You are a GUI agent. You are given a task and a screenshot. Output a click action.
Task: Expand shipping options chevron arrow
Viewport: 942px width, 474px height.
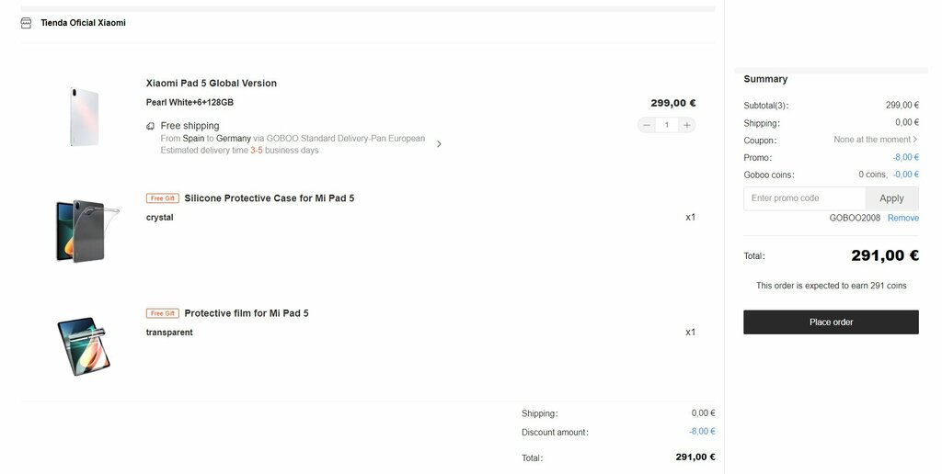(439, 144)
